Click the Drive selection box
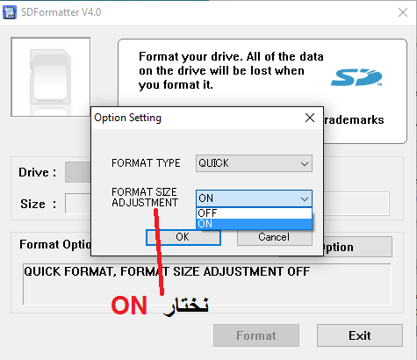Screen dimensions: 417x360 click(78, 172)
